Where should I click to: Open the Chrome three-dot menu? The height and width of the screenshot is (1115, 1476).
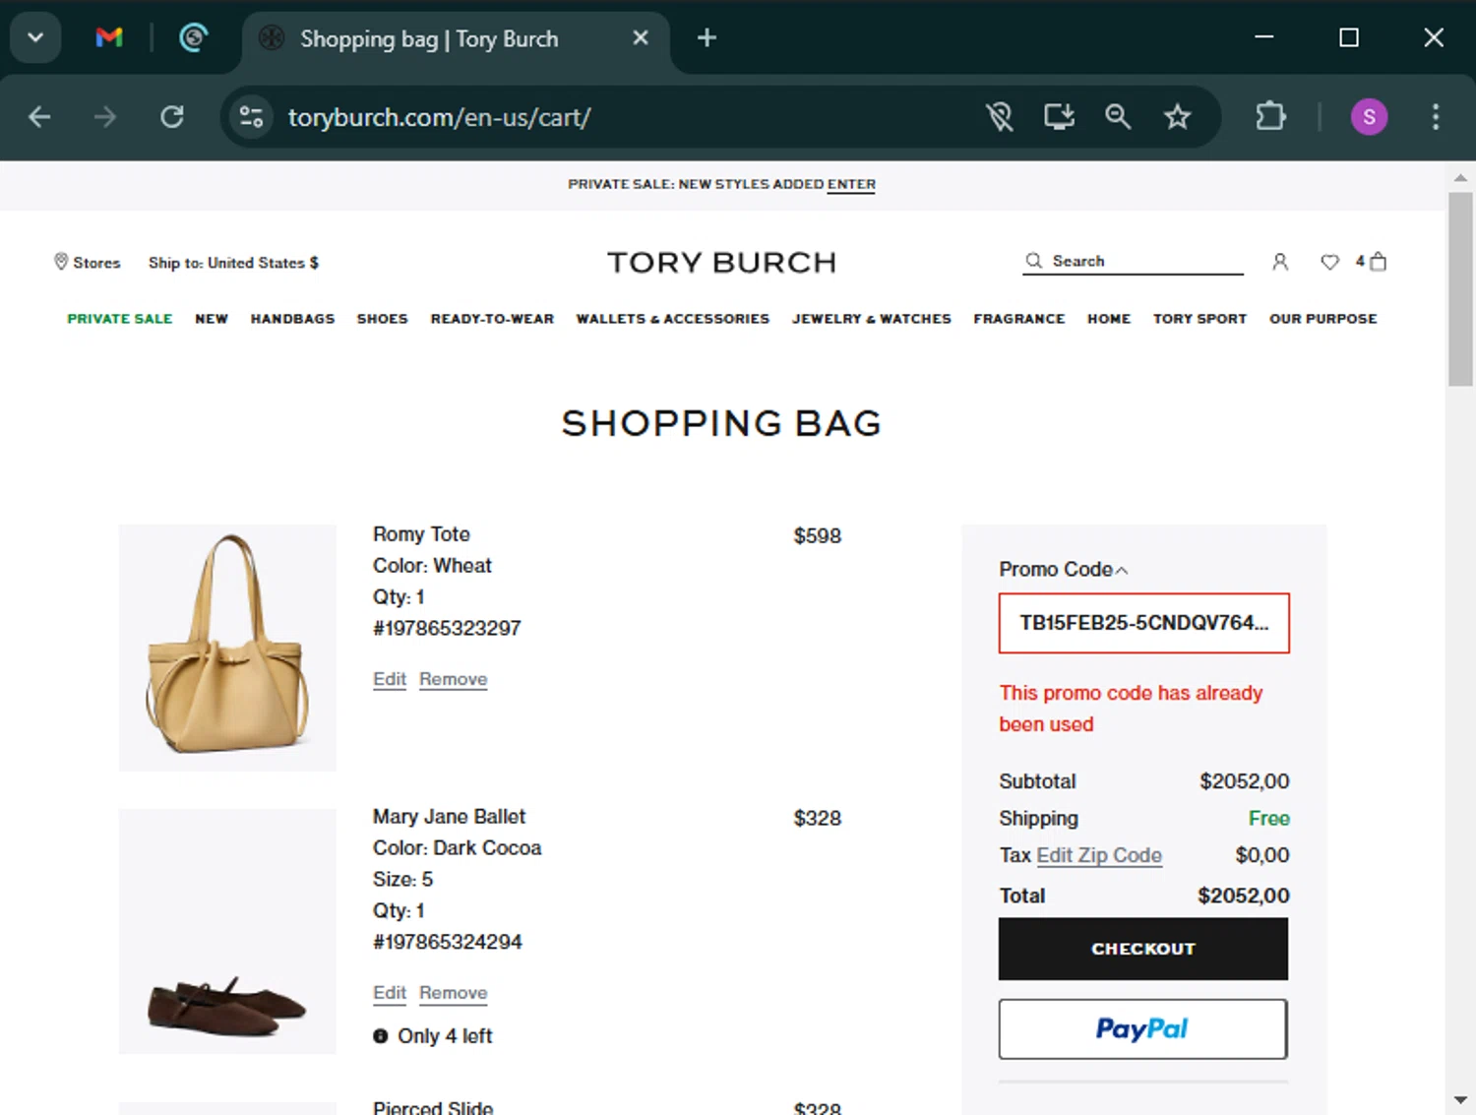pyautogui.click(x=1436, y=117)
